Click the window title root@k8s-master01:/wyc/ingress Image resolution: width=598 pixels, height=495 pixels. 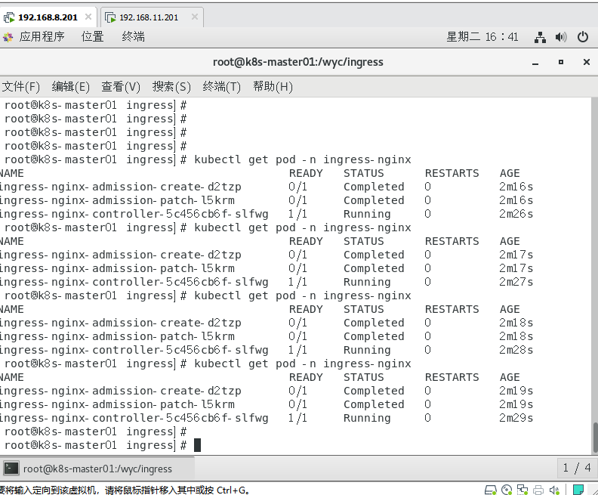pos(297,62)
